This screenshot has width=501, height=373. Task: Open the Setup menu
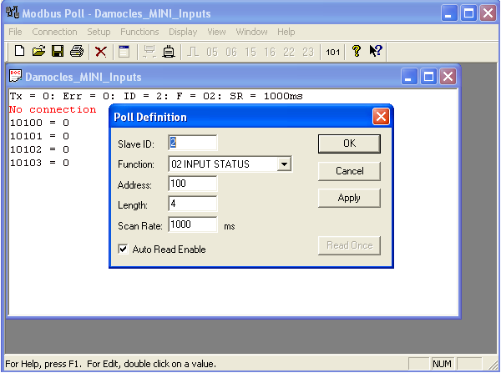point(99,32)
